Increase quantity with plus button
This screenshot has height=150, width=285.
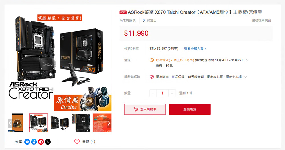(172, 93)
